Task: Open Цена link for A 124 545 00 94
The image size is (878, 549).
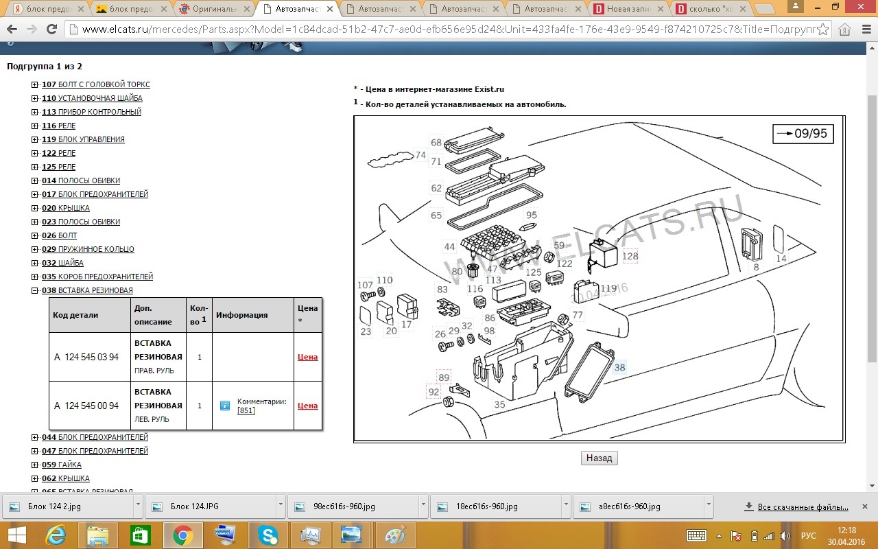Action: click(307, 406)
